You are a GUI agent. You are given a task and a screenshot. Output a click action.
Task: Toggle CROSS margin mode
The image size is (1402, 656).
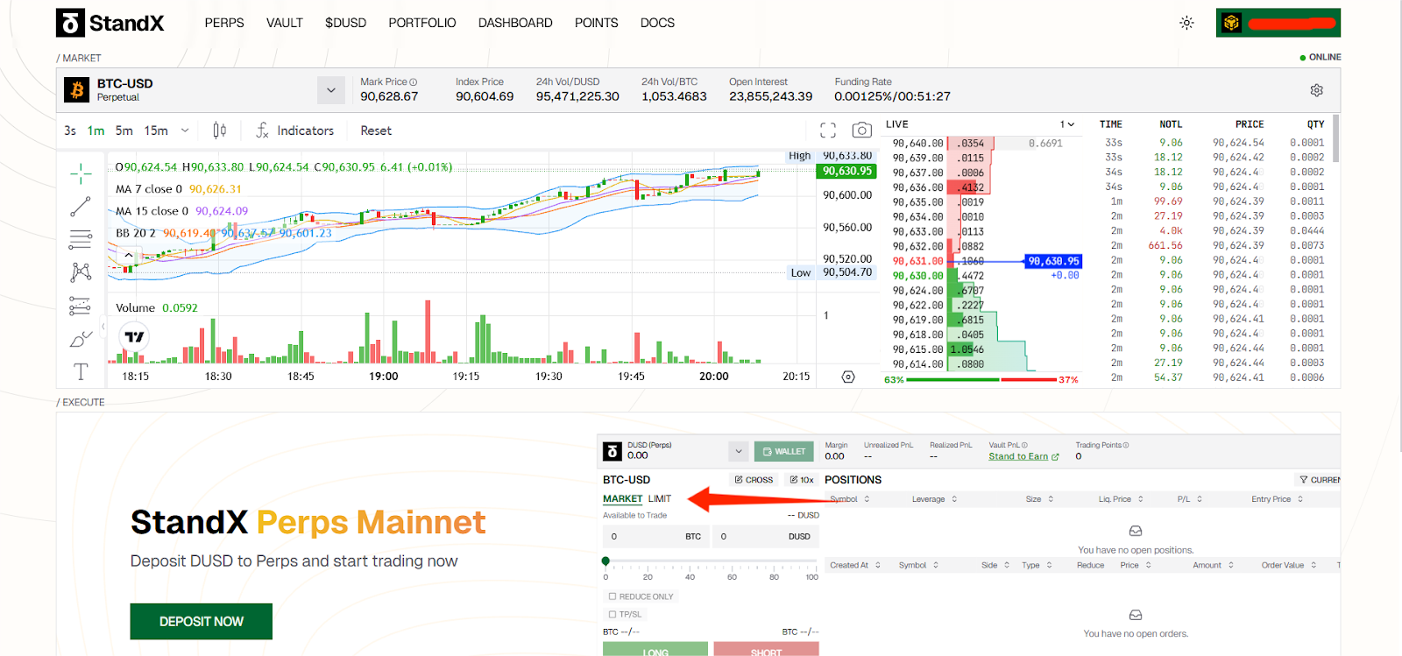point(754,480)
